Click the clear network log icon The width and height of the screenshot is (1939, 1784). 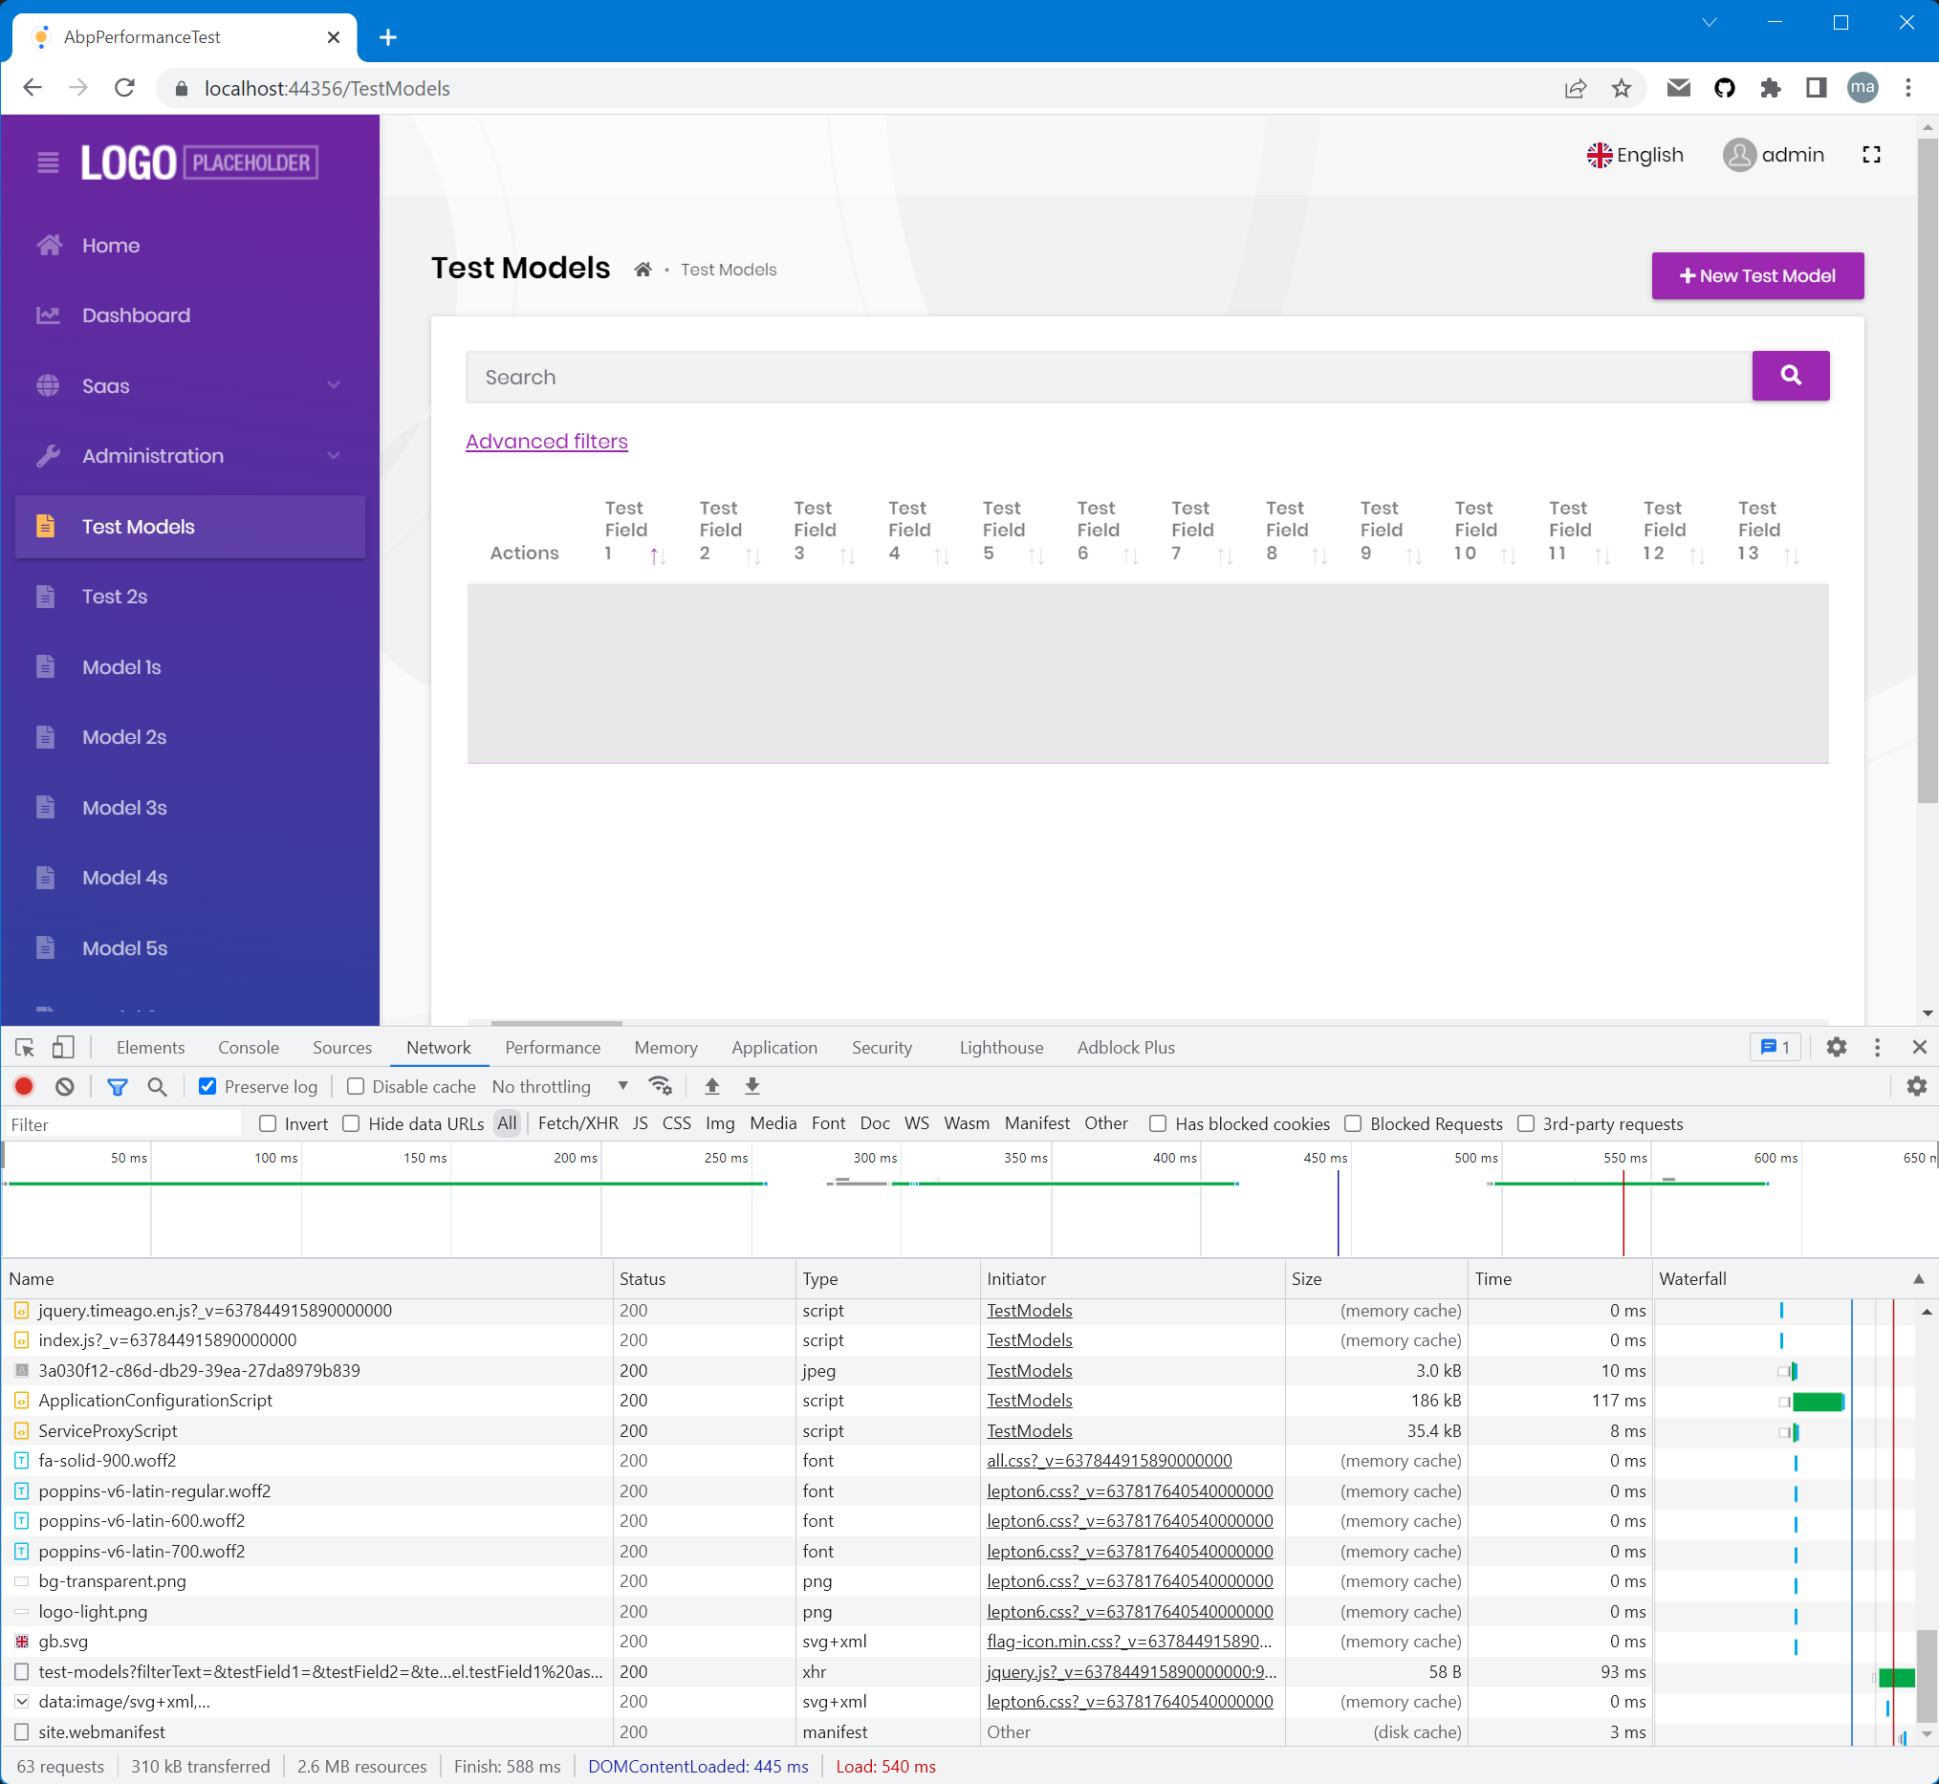65,1087
